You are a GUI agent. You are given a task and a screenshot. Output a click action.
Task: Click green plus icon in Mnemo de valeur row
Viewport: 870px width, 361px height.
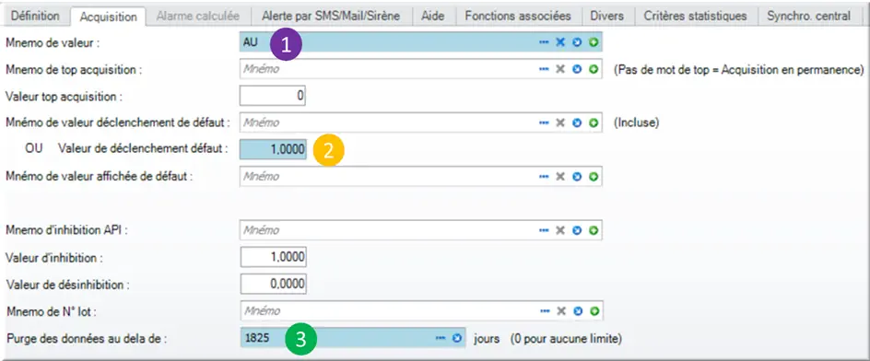(x=594, y=42)
